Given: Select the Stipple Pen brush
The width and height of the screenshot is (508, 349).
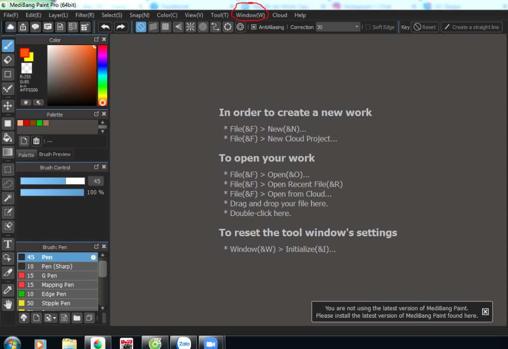Looking at the screenshot, I should (x=58, y=303).
